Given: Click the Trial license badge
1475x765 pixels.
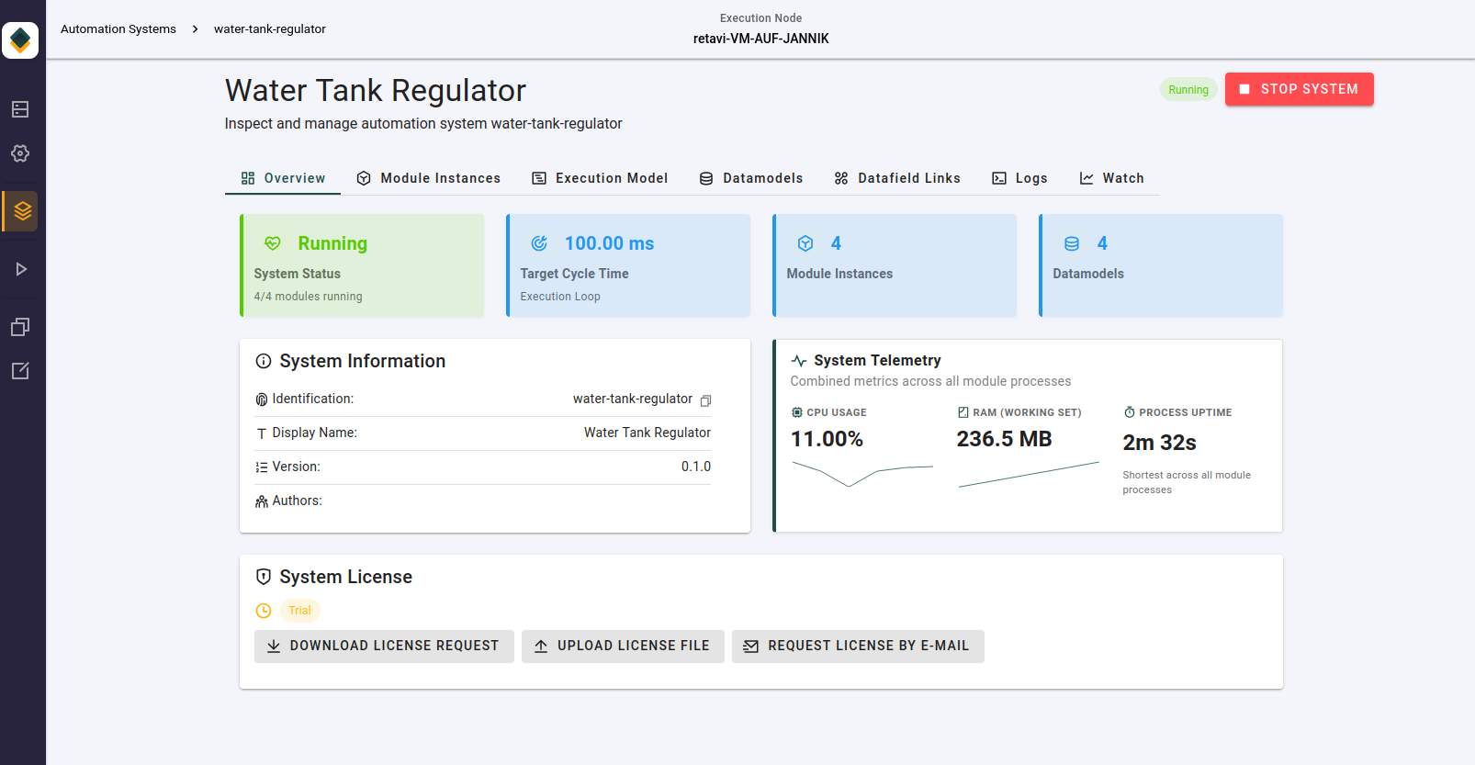Looking at the screenshot, I should 299,611.
